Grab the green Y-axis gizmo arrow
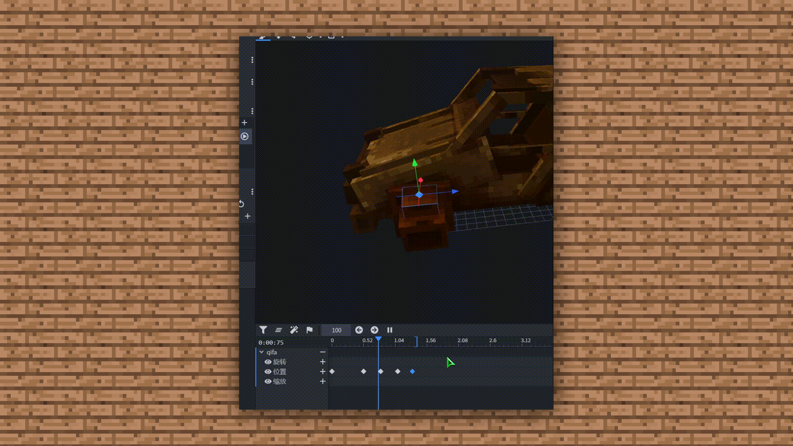The image size is (793, 446). pos(415,163)
